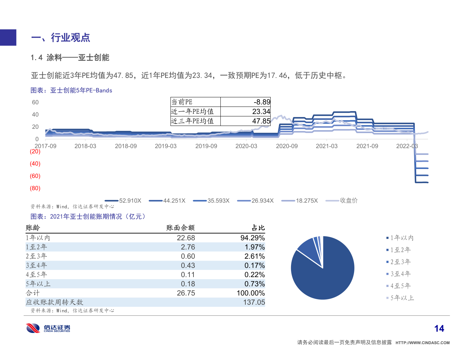Image resolution: width=473 pixels, height=355 pixels.
Task: Click the 3至4年 pie legend marker
Action: (x=387, y=274)
